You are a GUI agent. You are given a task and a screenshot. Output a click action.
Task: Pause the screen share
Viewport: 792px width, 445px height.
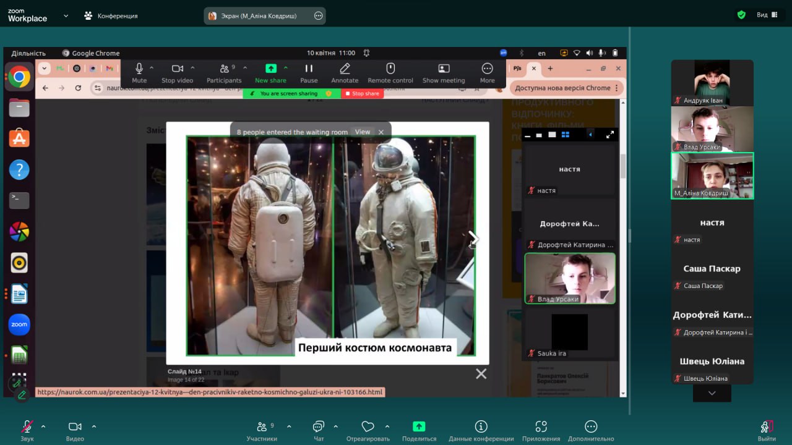(x=309, y=73)
